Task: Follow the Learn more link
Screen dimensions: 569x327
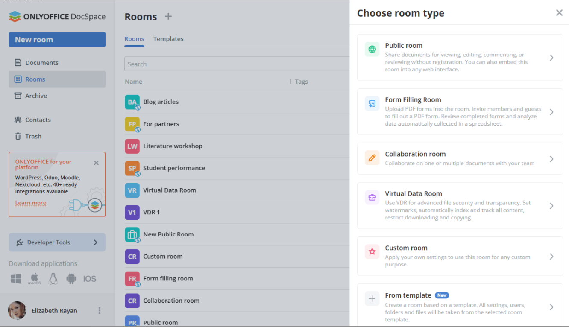Action: click(31, 203)
